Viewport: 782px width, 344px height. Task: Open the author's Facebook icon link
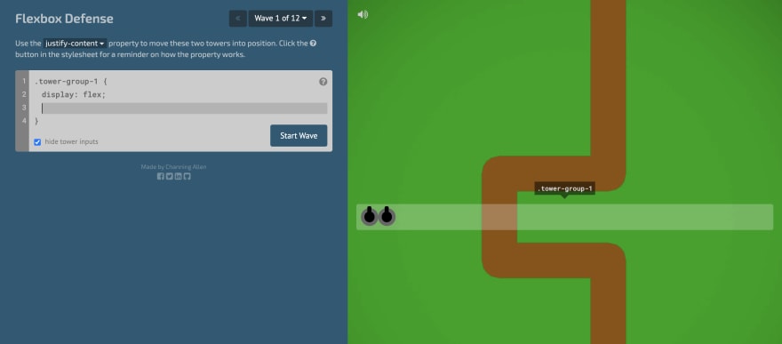point(161,177)
